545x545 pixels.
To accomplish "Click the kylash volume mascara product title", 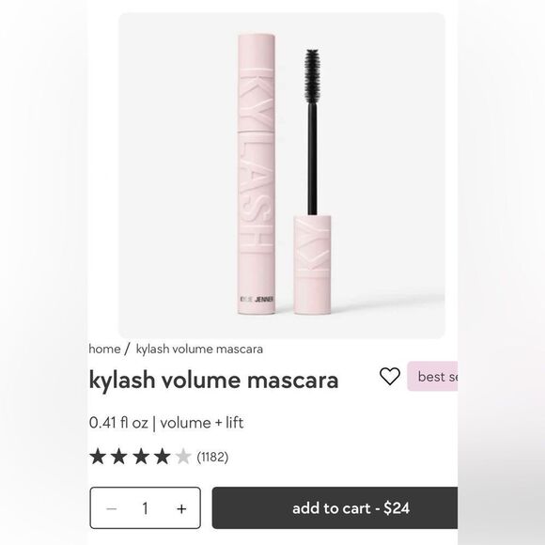I will [x=213, y=380].
